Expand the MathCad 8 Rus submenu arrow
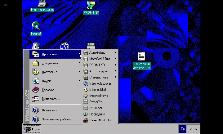The width and height of the screenshot is (223, 134). [x=116, y=59]
